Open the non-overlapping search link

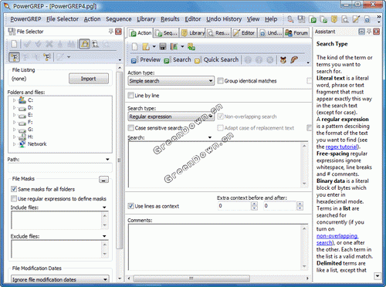click(337, 239)
